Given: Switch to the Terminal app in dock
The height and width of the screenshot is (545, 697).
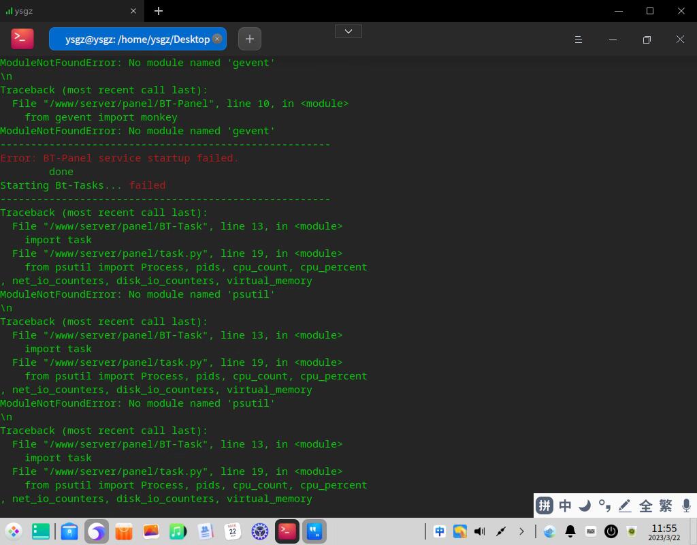Looking at the screenshot, I should [287, 531].
